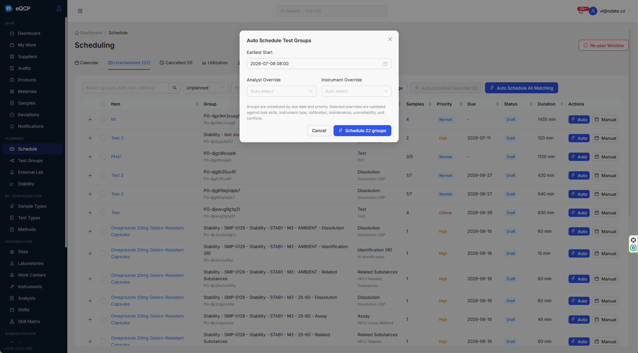Open Work Centers in the sidebar
Screen dimensions: 638x353
[x=32, y=275]
